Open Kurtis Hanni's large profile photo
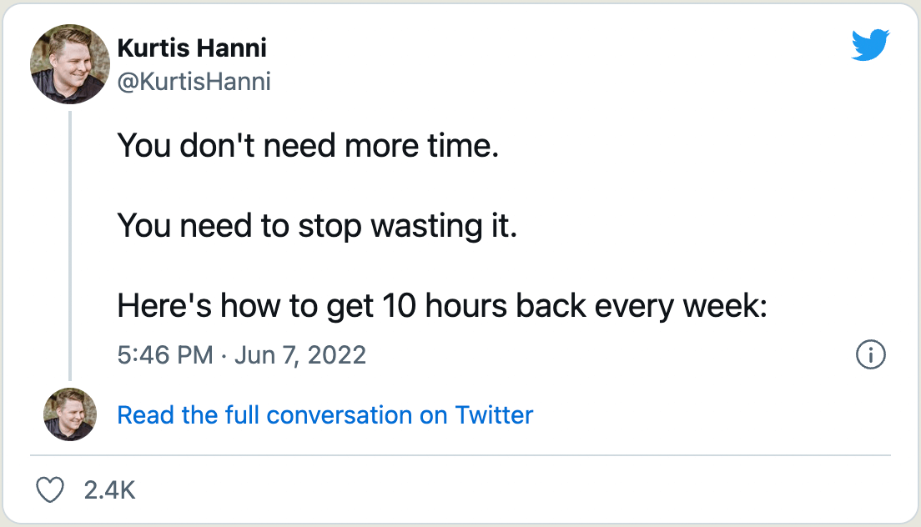 pos(70,63)
